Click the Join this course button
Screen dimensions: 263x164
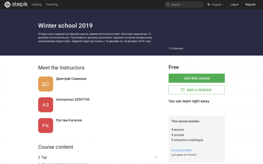(x=196, y=78)
